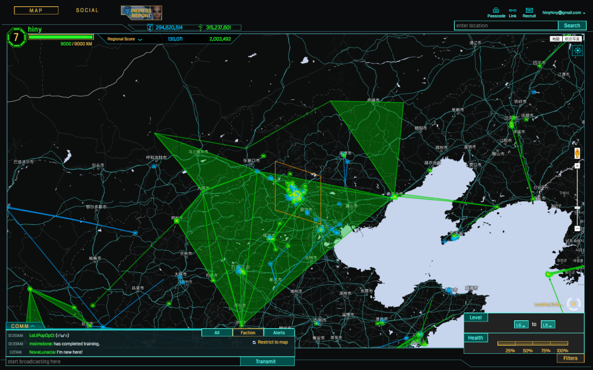593x370 pixels.
Task: Click the 12:20AM message timestamp
Action: [x=16, y=336]
